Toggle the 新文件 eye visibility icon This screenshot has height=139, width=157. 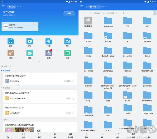pyautogui.click(x=10, y=67)
